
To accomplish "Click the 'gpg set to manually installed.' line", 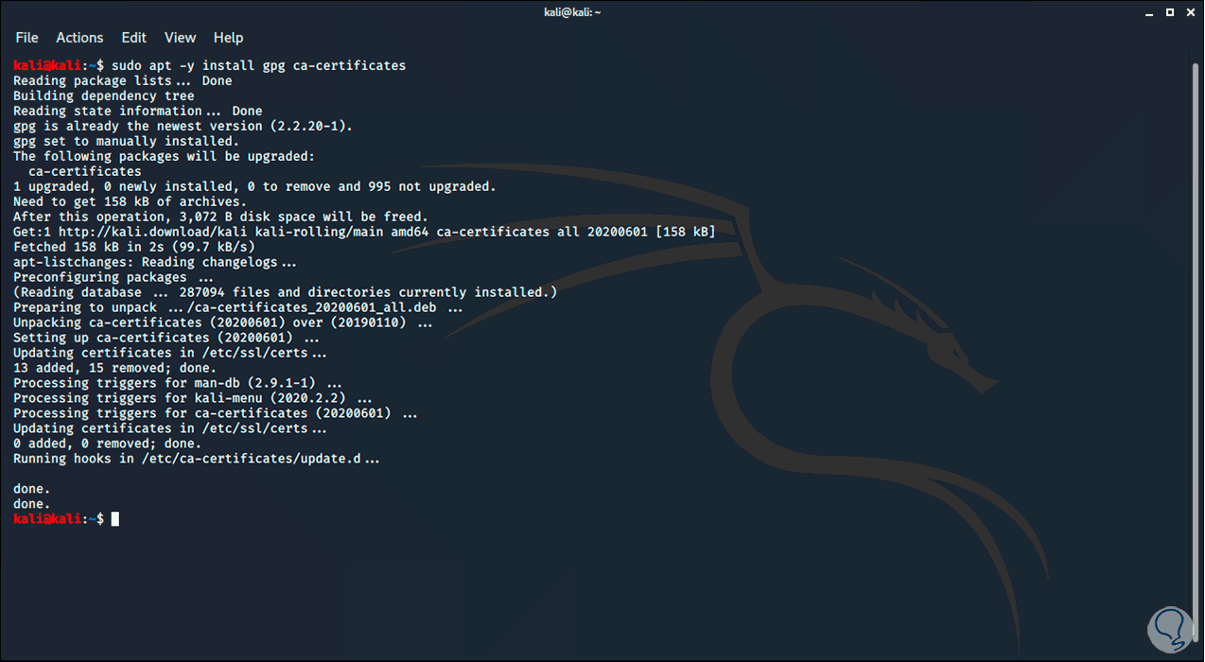I will click(x=127, y=141).
